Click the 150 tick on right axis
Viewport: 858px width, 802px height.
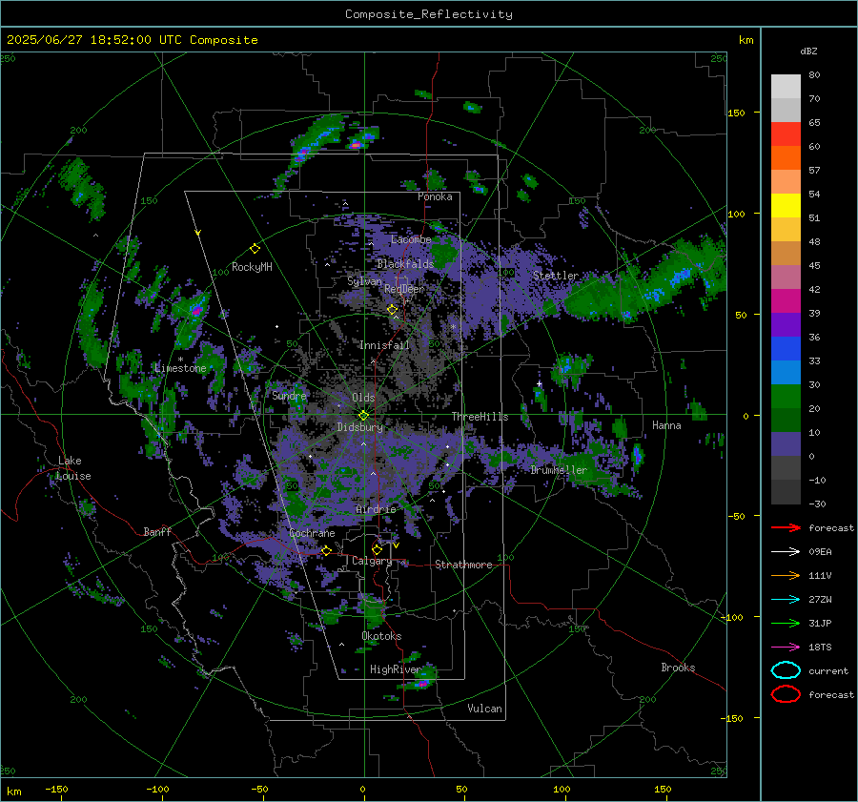[x=736, y=113]
